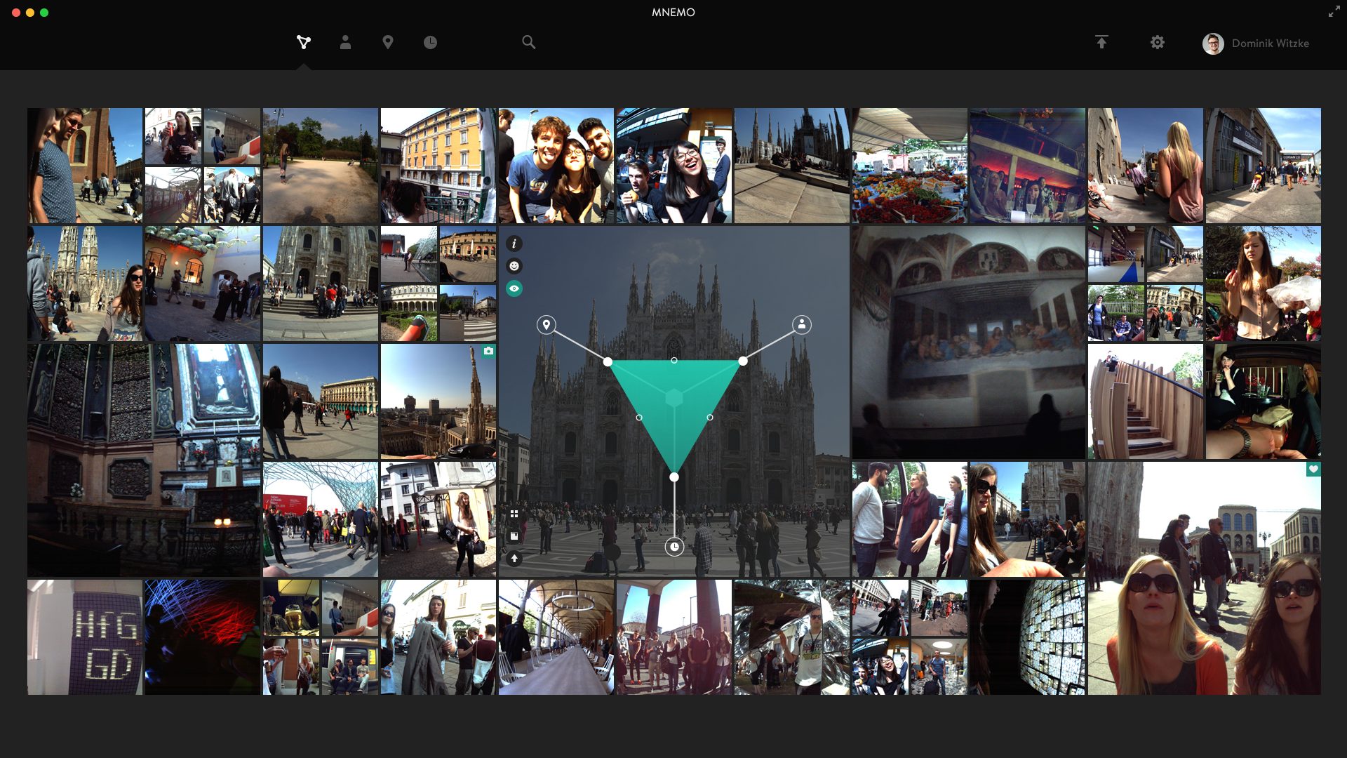Toggle the green heart on the blonde woman's photo

(1313, 470)
